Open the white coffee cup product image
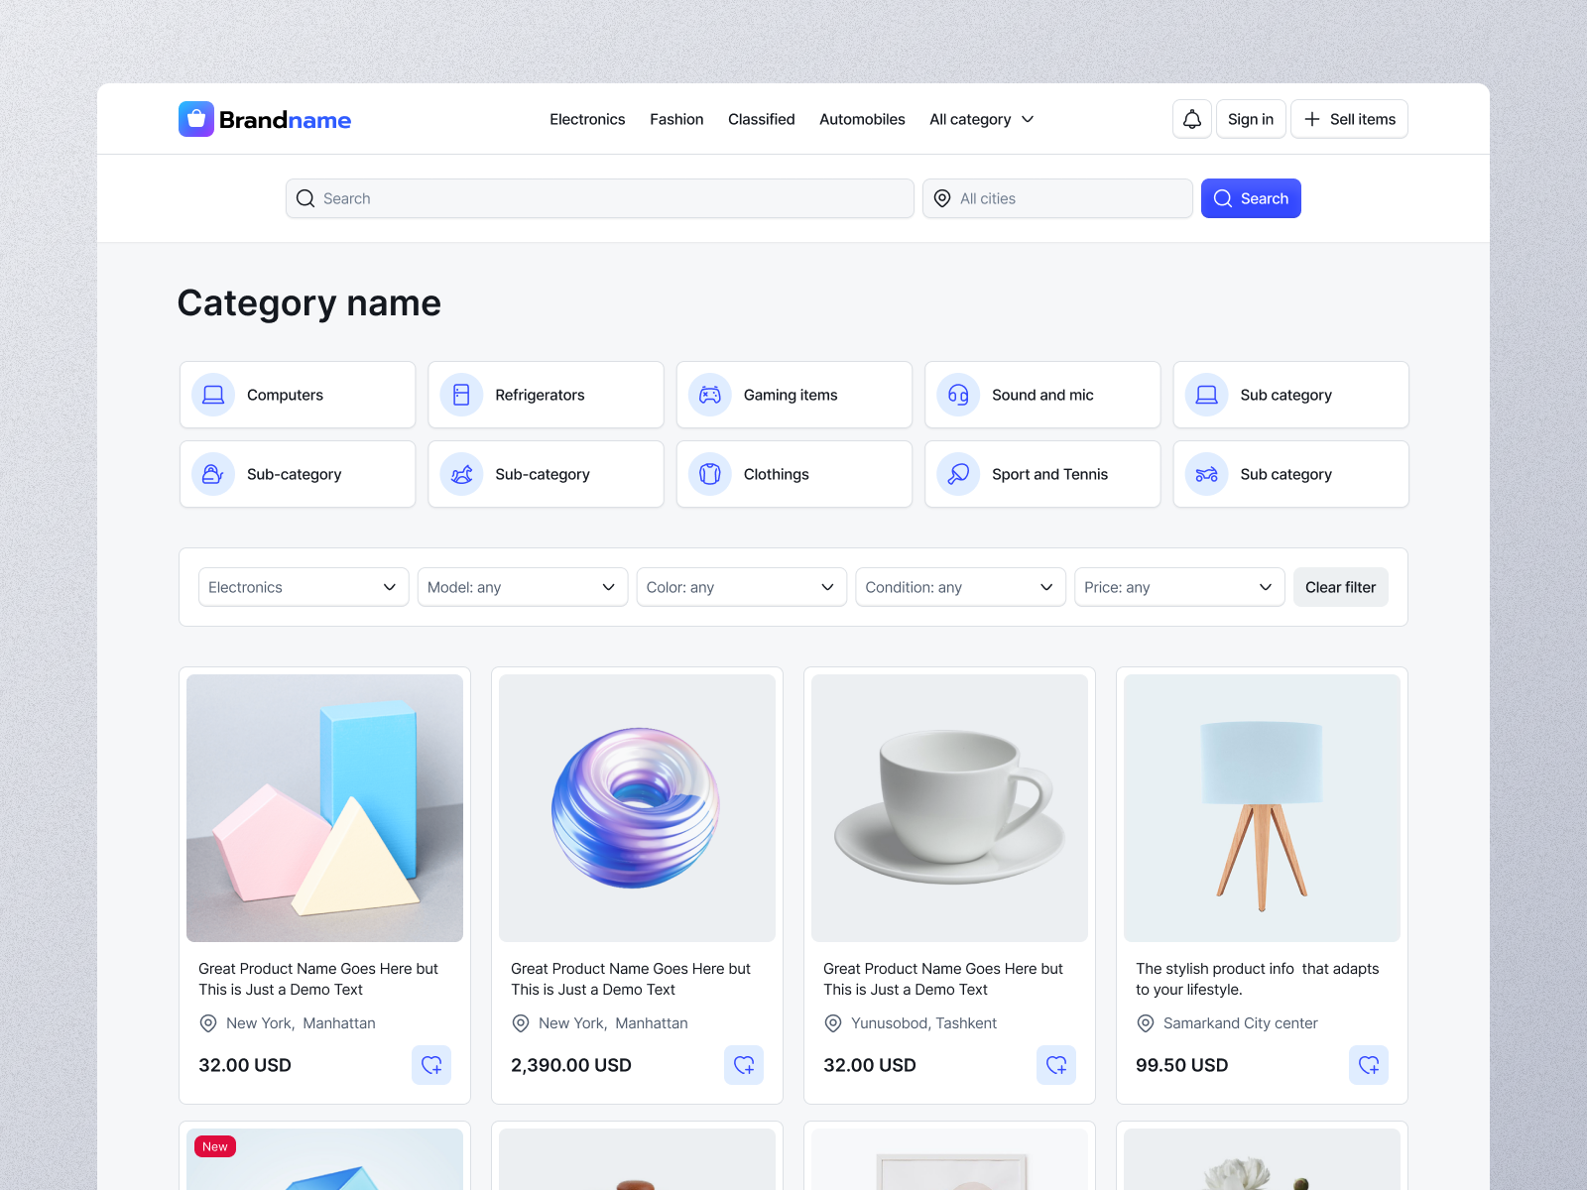The height and width of the screenshot is (1190, 1587). coord(949,808)
